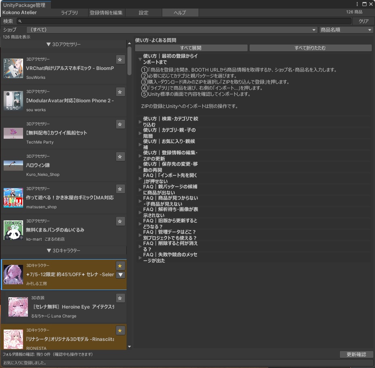This screenshot has height=368, width=375.
Task: Click the list scroll-up arrow
Action: click(x=129, y=43)
